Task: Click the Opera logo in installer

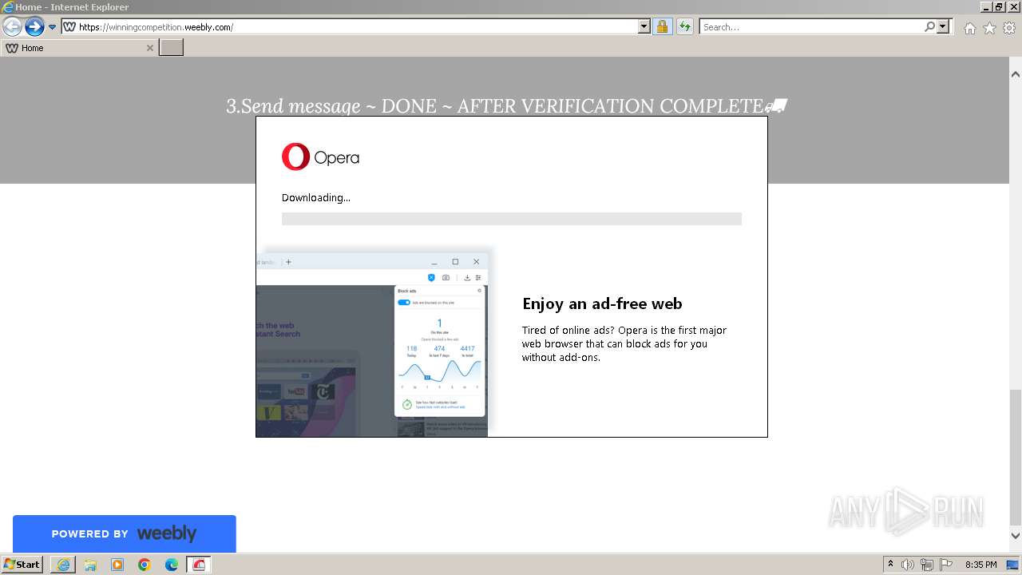Action: [320, 157]
